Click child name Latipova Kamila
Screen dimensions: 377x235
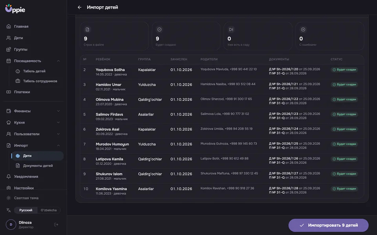pos(110,159)
